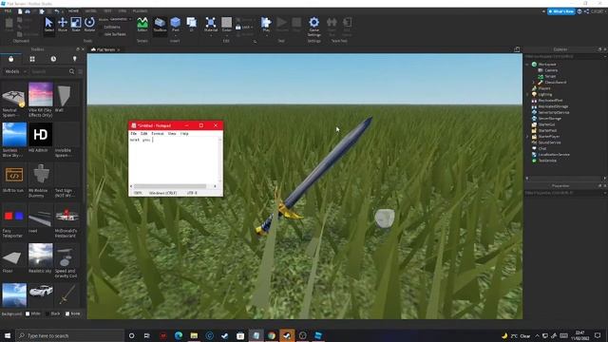Click the Toolbox search field
This screenshot has width=608, height=342.
(x=48, y=71)
